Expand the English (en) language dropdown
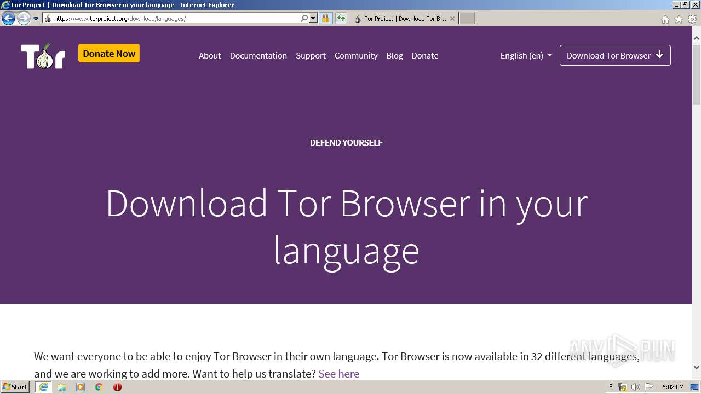This screenshot has width=701, height=394. (526, 55)
